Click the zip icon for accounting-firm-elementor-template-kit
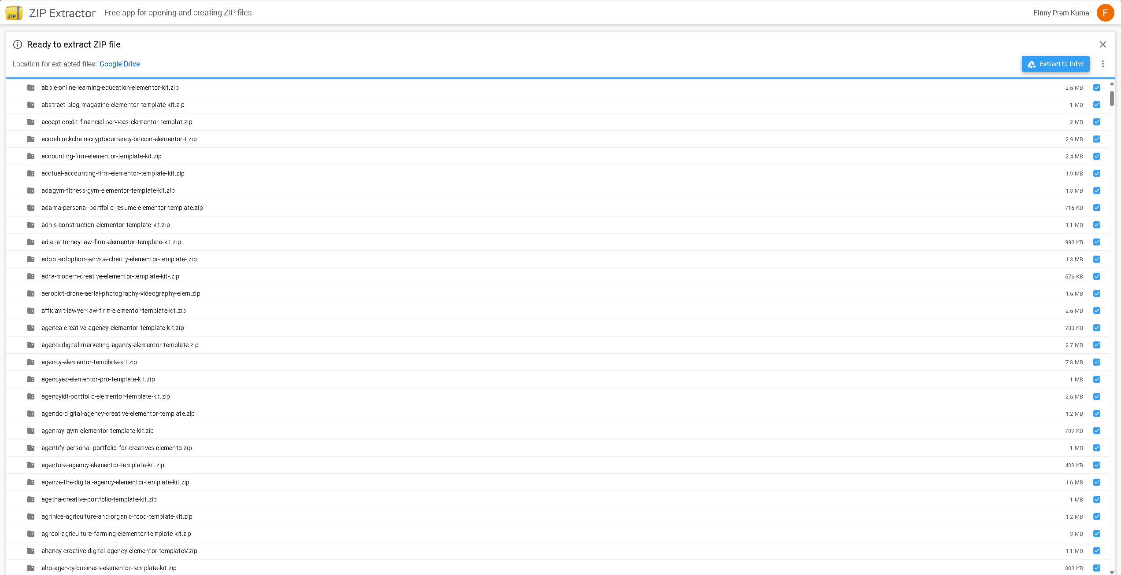Screen dimensions: 1121x575 pyautogui.click(x=31, y=156)
